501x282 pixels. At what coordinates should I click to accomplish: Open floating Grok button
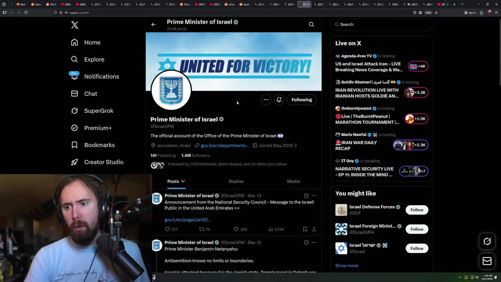487,242
